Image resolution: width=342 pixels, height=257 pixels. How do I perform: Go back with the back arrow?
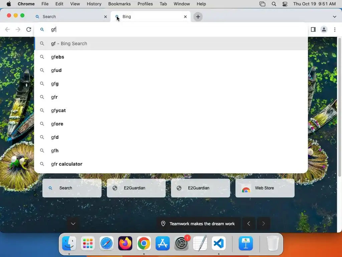coord(7,29)
